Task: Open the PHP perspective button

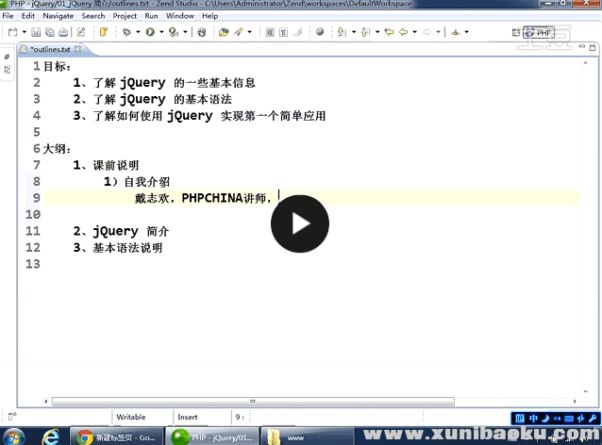Action: click(539, 32)
